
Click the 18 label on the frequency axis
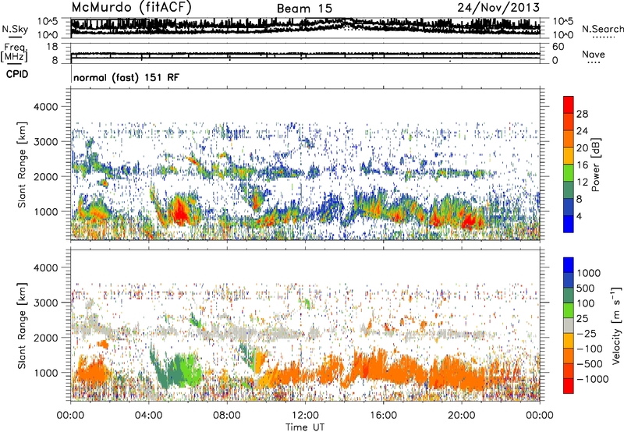[x=52, y=47]
